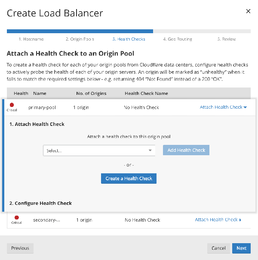This screenshot has height=260, width=258.
Task: Open the 5. Review step
Action: click(226, 39)
